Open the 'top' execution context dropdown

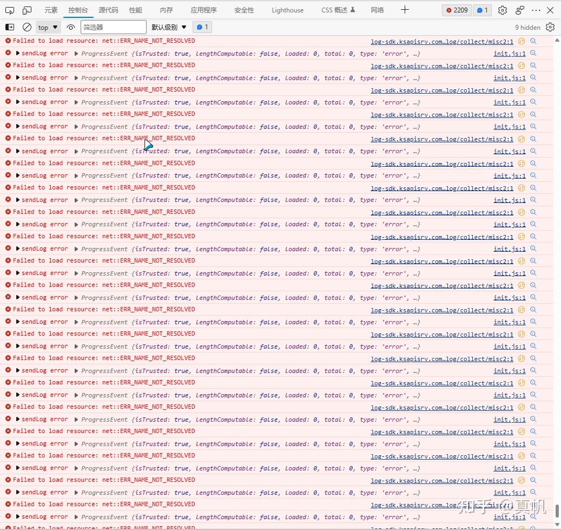pyautogui.click(x=47, y=27)
